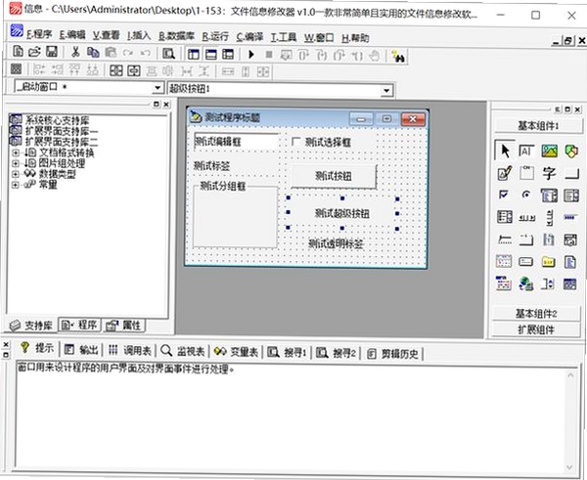Switch to the 变量表 tab
Screen dimensions: 587x480
[x=236, y=352]
